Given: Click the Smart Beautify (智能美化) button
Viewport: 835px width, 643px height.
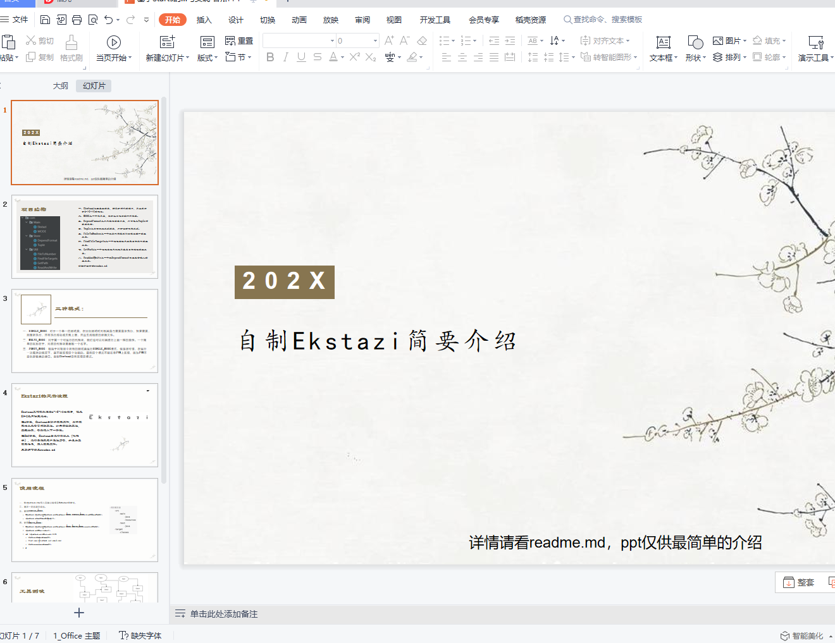Looking at the screenshot, I should click(802, 635).
